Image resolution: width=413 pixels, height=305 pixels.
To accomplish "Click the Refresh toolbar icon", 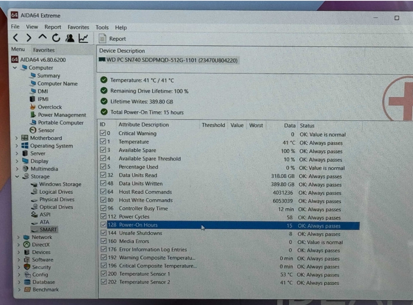I will pos(56,38).
